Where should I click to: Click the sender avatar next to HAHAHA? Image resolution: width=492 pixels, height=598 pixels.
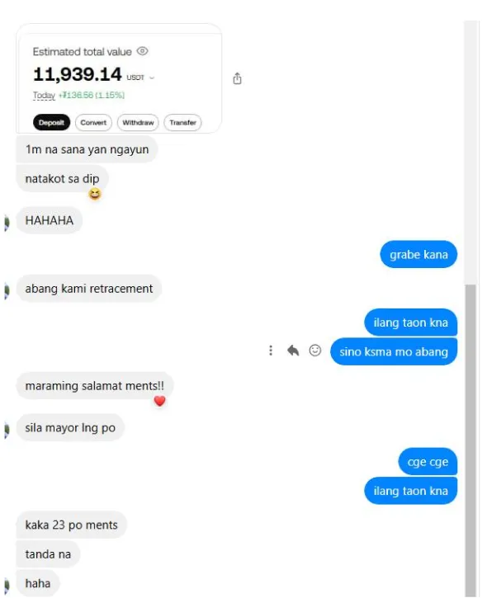(6, 223)
